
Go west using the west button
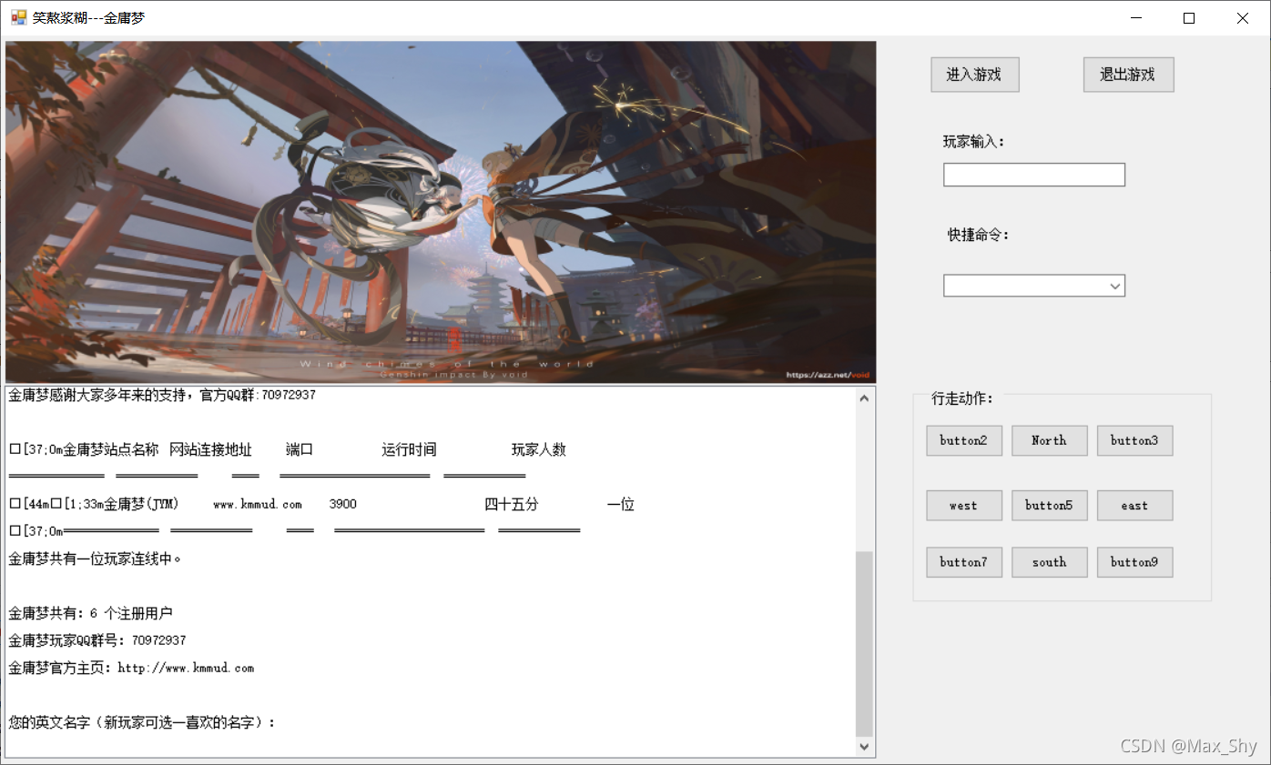point(964,506)
